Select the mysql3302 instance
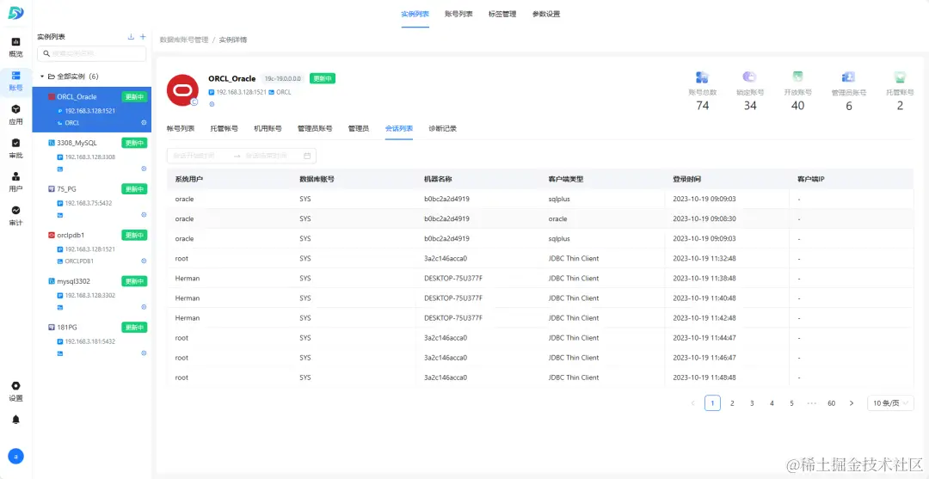This screenshot has height=479, width=929. (91, 294)
